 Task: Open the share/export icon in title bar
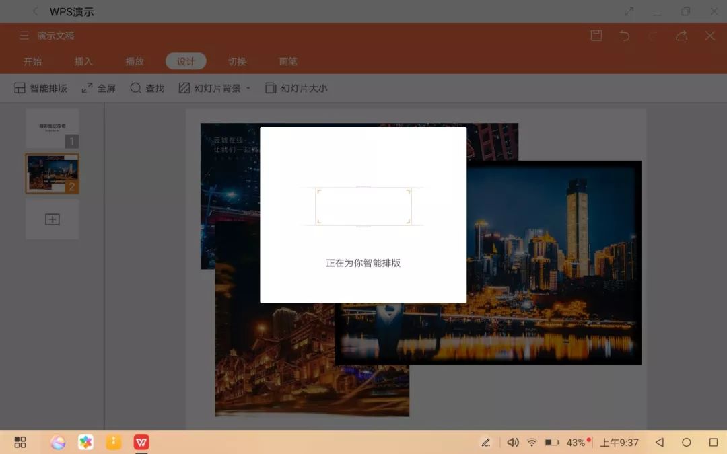(681, 36)
